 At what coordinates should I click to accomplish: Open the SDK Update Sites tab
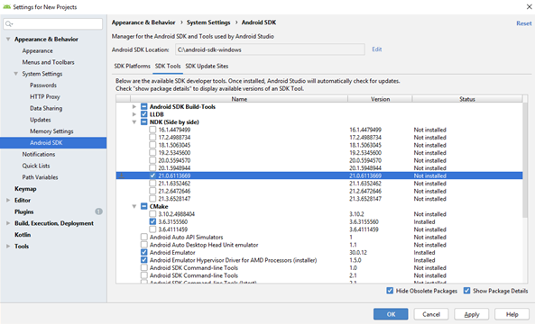point(207,66)
